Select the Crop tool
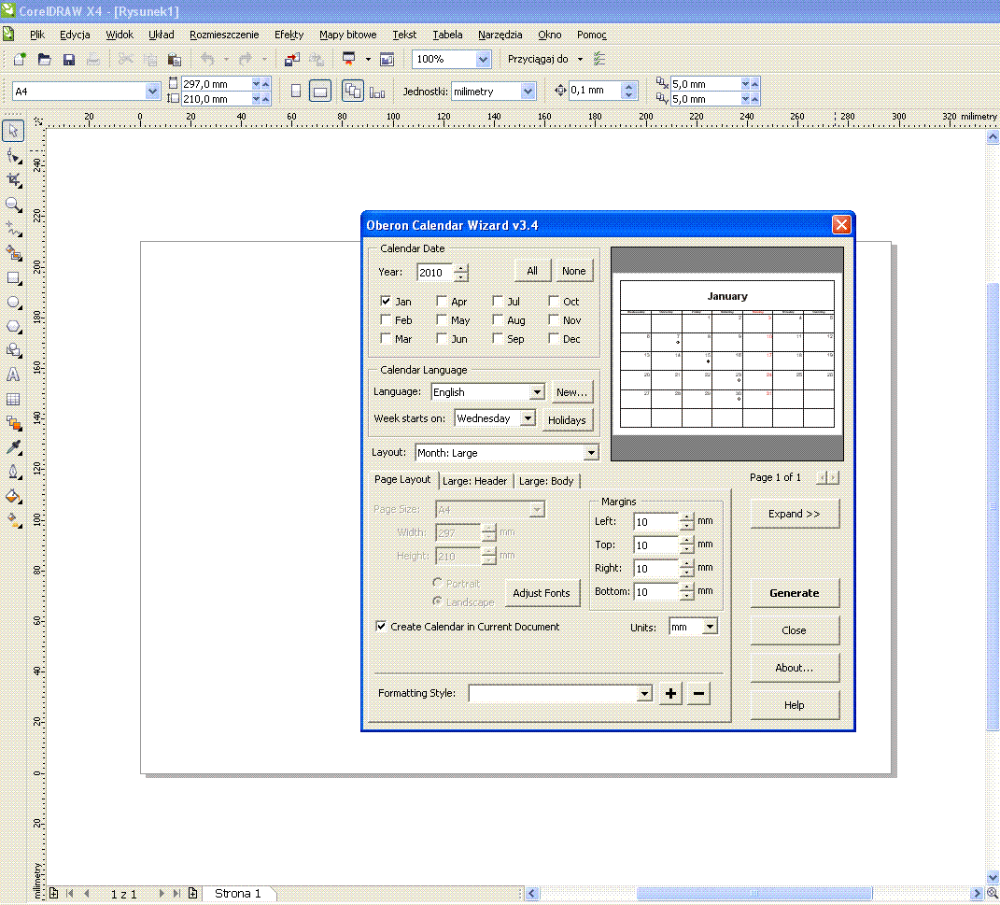The image size is (1000, 905). [13, 179]
